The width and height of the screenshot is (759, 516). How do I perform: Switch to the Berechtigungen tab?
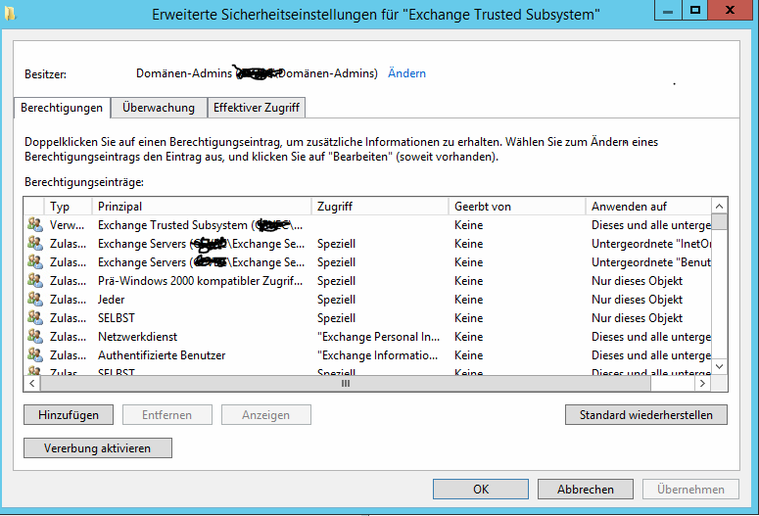pos(62,108)
